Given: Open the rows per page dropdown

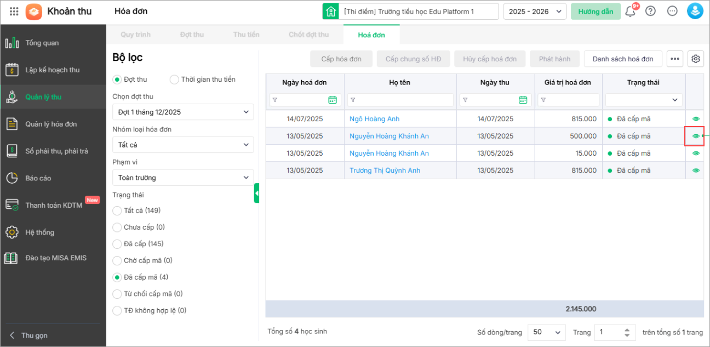Looking at the screenshot, I should pyautogui.click(x=546, y=332).
